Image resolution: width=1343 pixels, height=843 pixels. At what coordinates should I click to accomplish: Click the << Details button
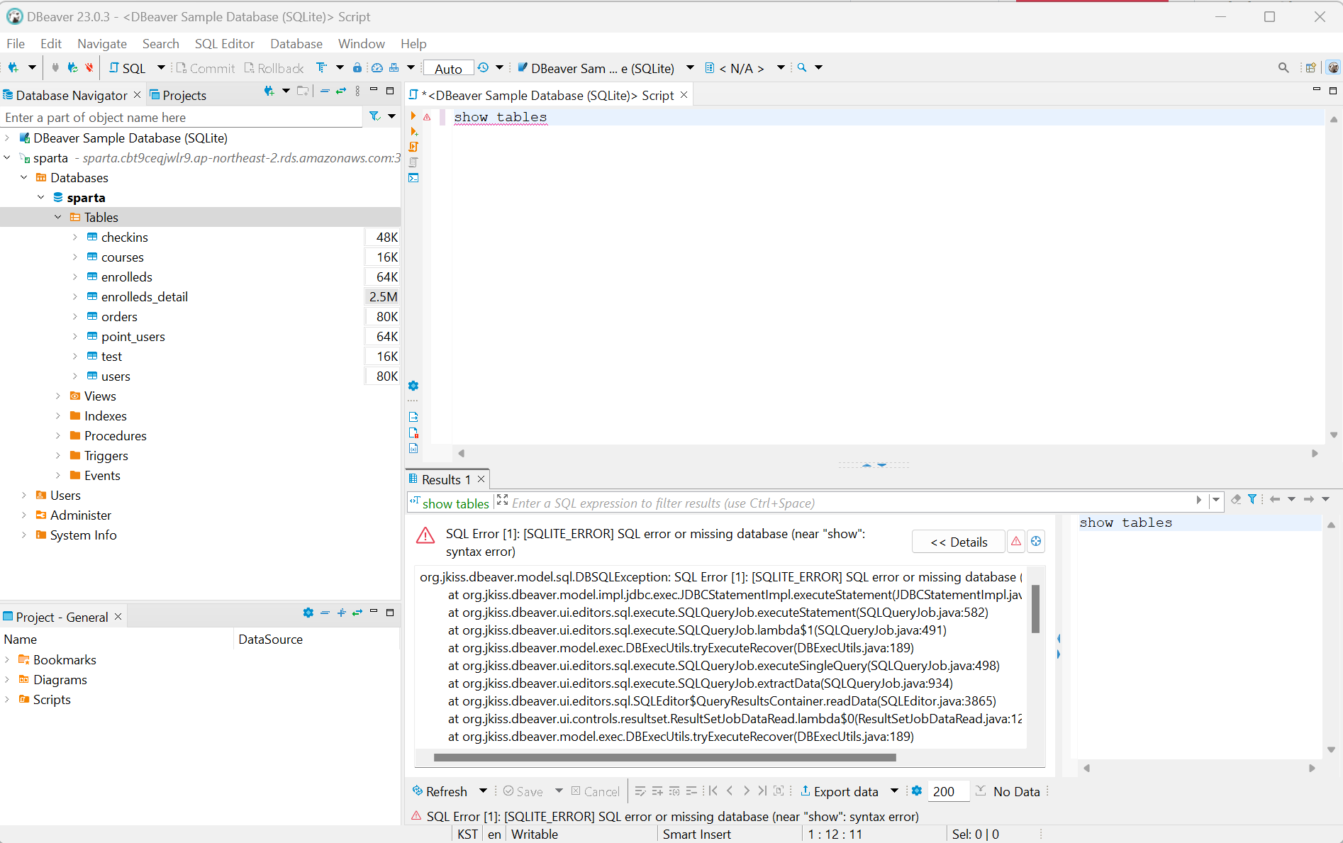[x=959, y=542]
